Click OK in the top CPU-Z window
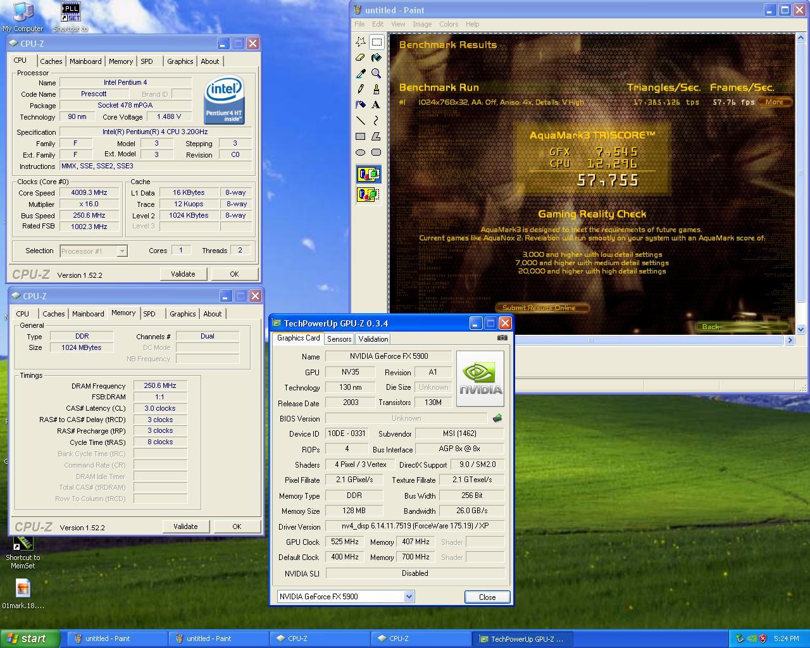 coord(234,274)
